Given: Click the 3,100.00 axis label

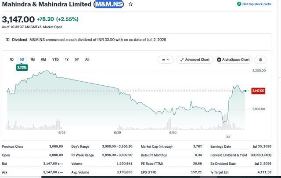Looking at the screenshot, I should click(x=259, y=109).
